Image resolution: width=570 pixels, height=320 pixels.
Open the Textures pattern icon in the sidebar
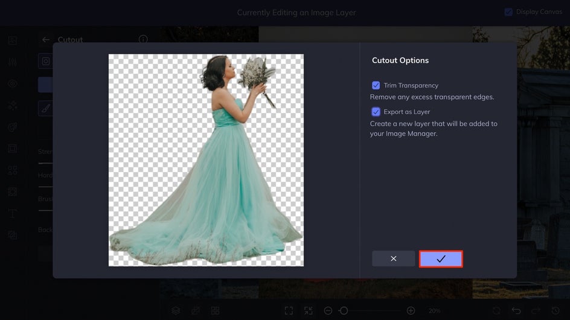[x=12, y=191]
